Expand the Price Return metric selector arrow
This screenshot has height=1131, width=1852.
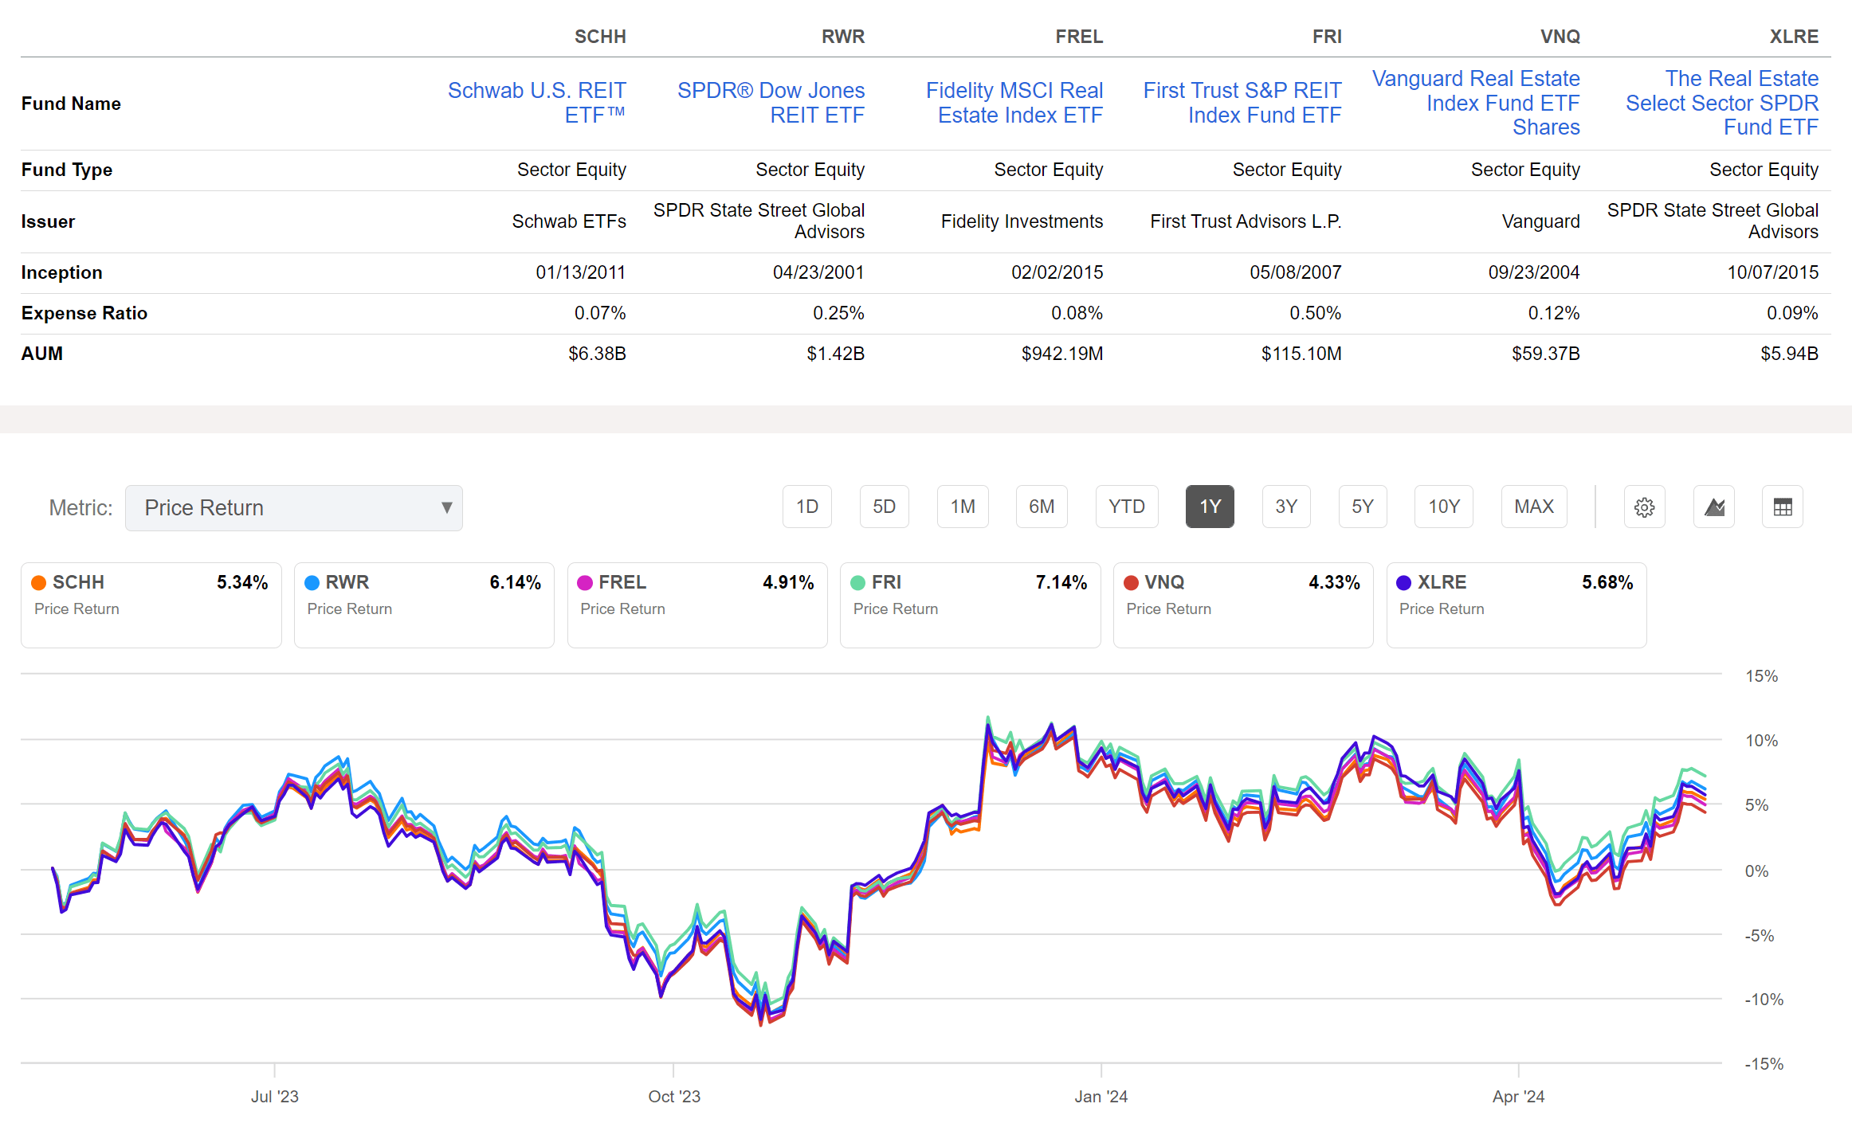(446, 507)
